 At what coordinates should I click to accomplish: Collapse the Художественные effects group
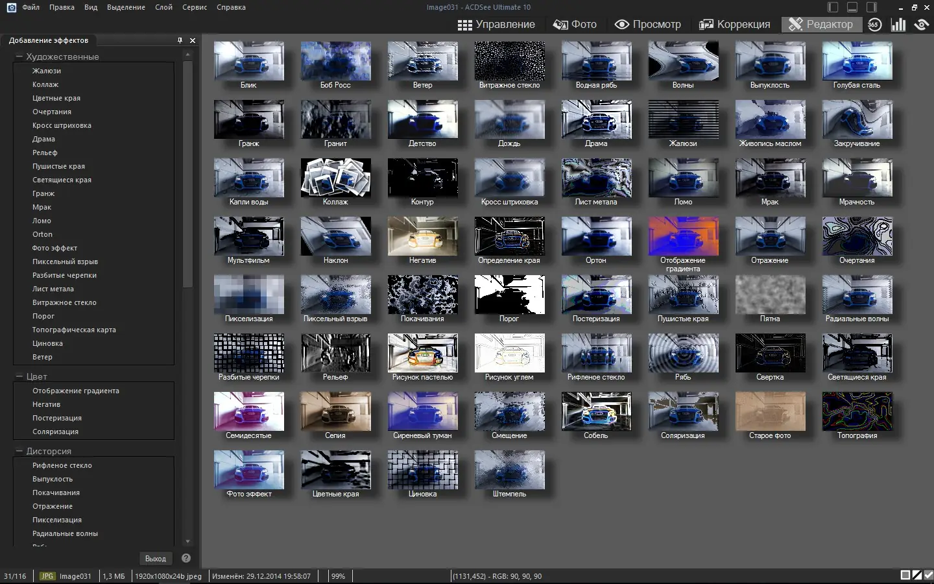tap(19, 56)
